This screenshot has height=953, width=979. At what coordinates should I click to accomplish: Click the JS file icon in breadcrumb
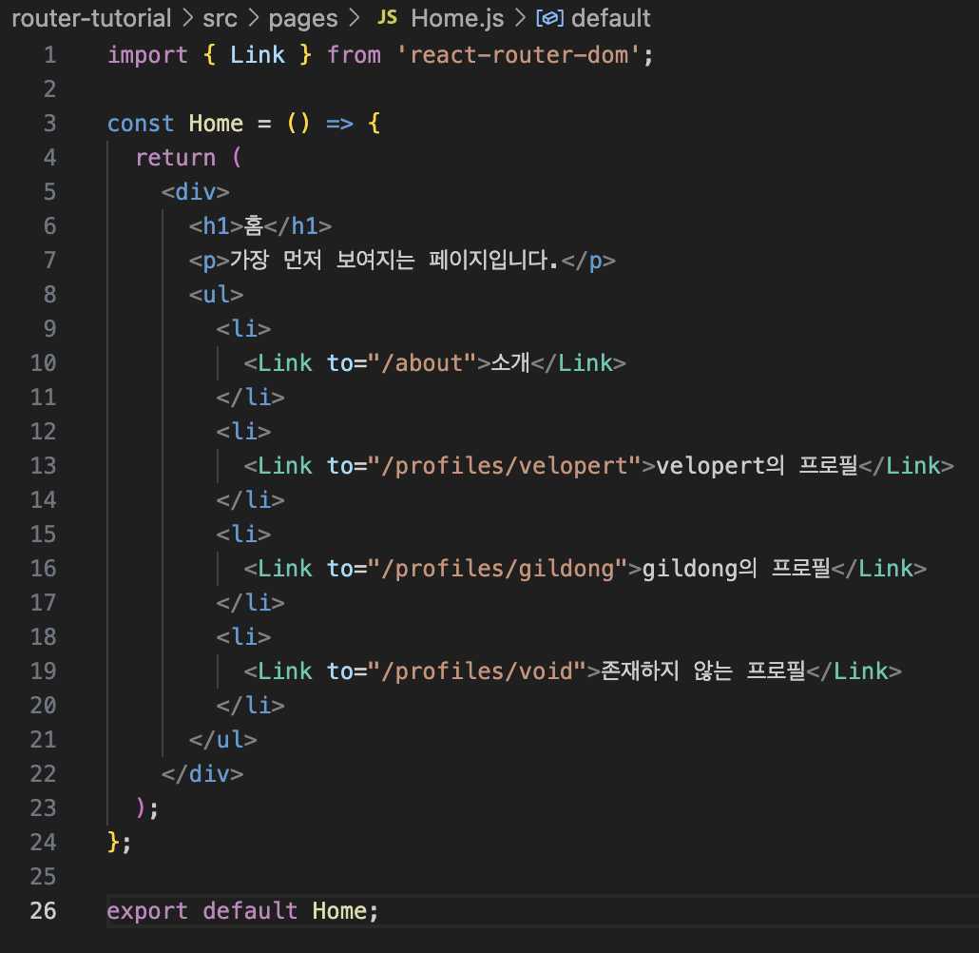coord(387,17)
